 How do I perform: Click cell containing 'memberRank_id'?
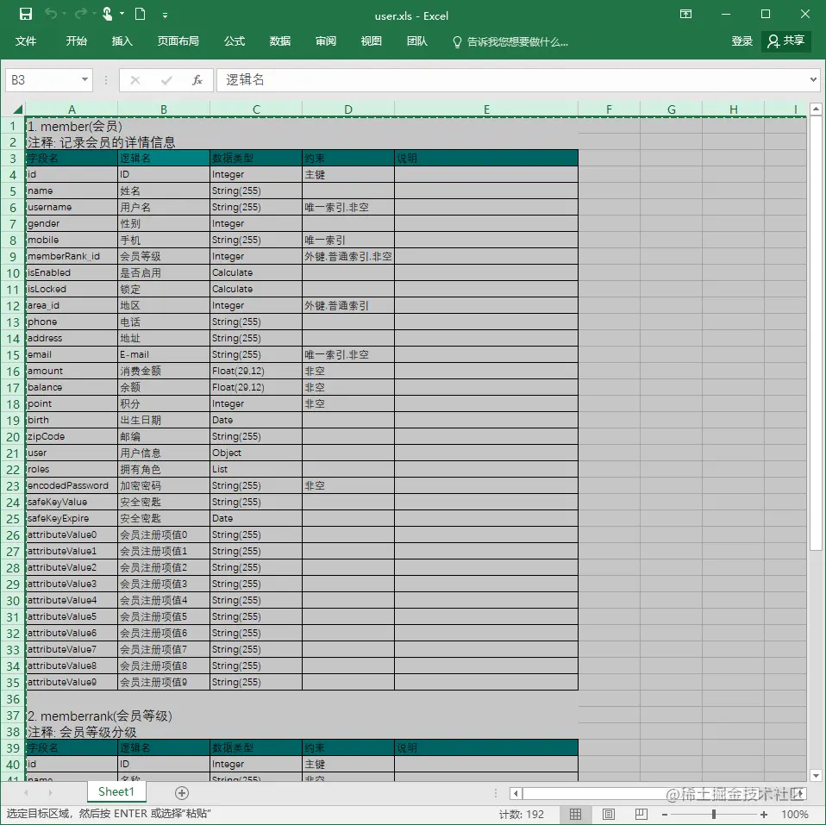[x=72, y=256]
